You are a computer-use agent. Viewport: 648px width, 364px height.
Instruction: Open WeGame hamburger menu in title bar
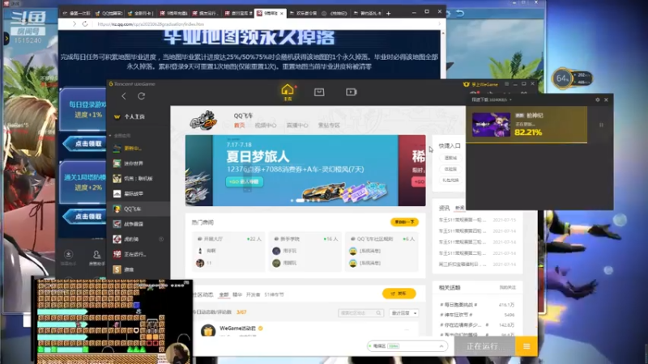tap(507, 84)
